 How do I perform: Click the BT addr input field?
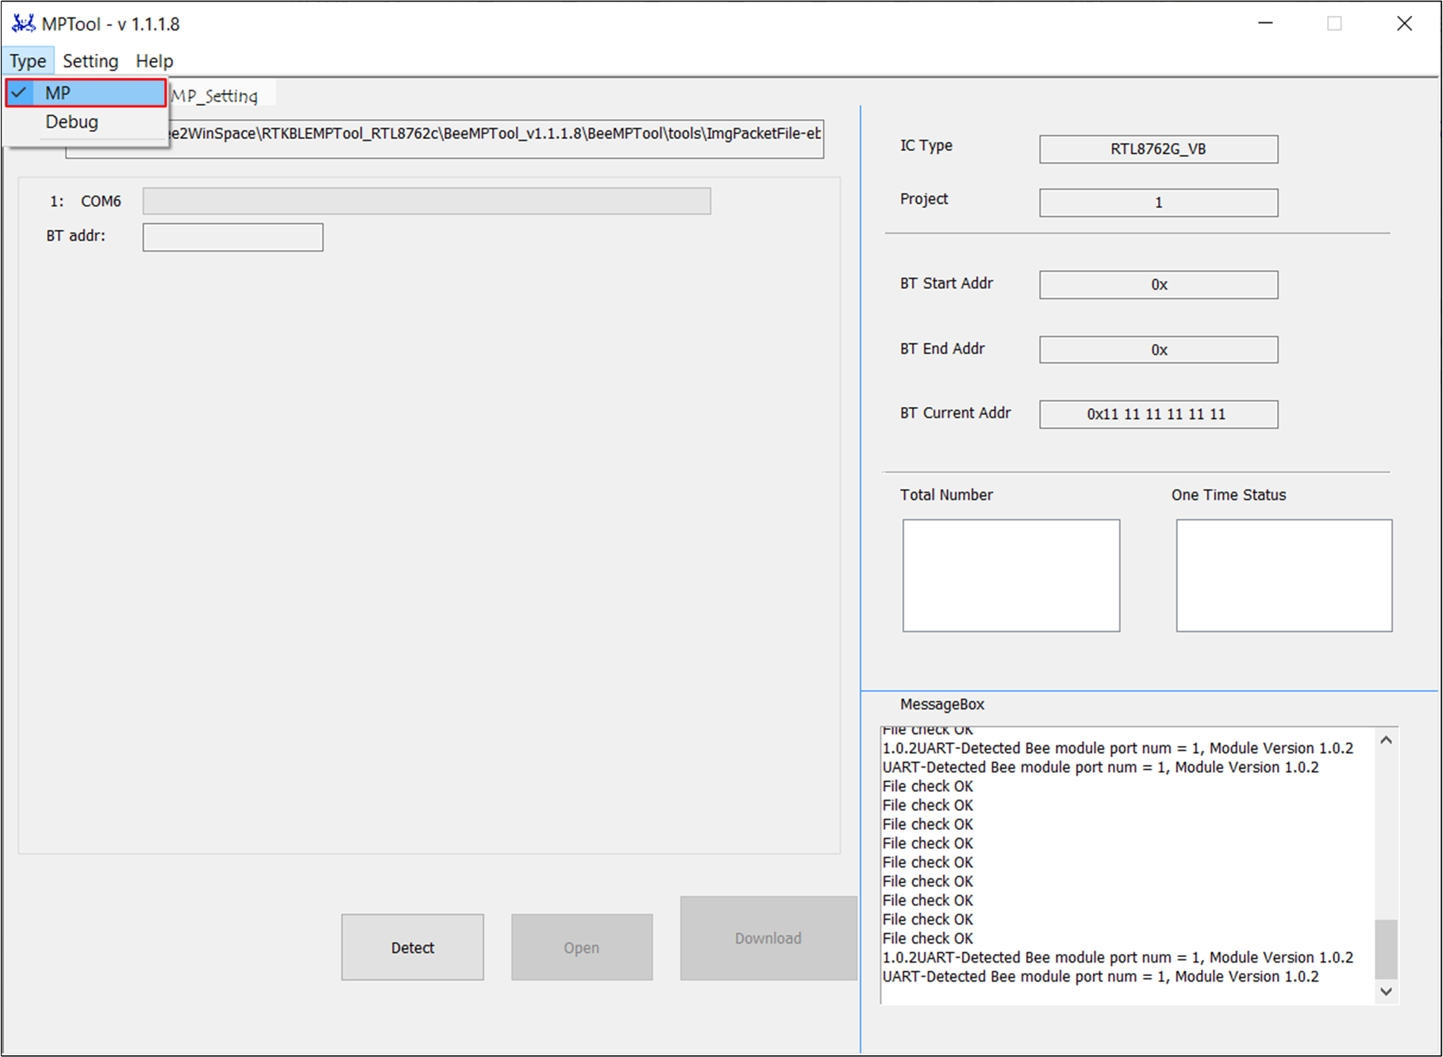[233, 237]
